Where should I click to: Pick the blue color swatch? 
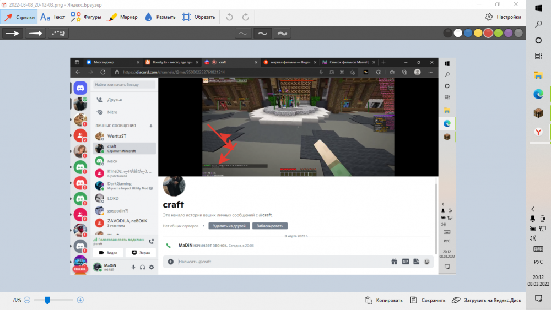pyautogui.click(x=468, y=33)
